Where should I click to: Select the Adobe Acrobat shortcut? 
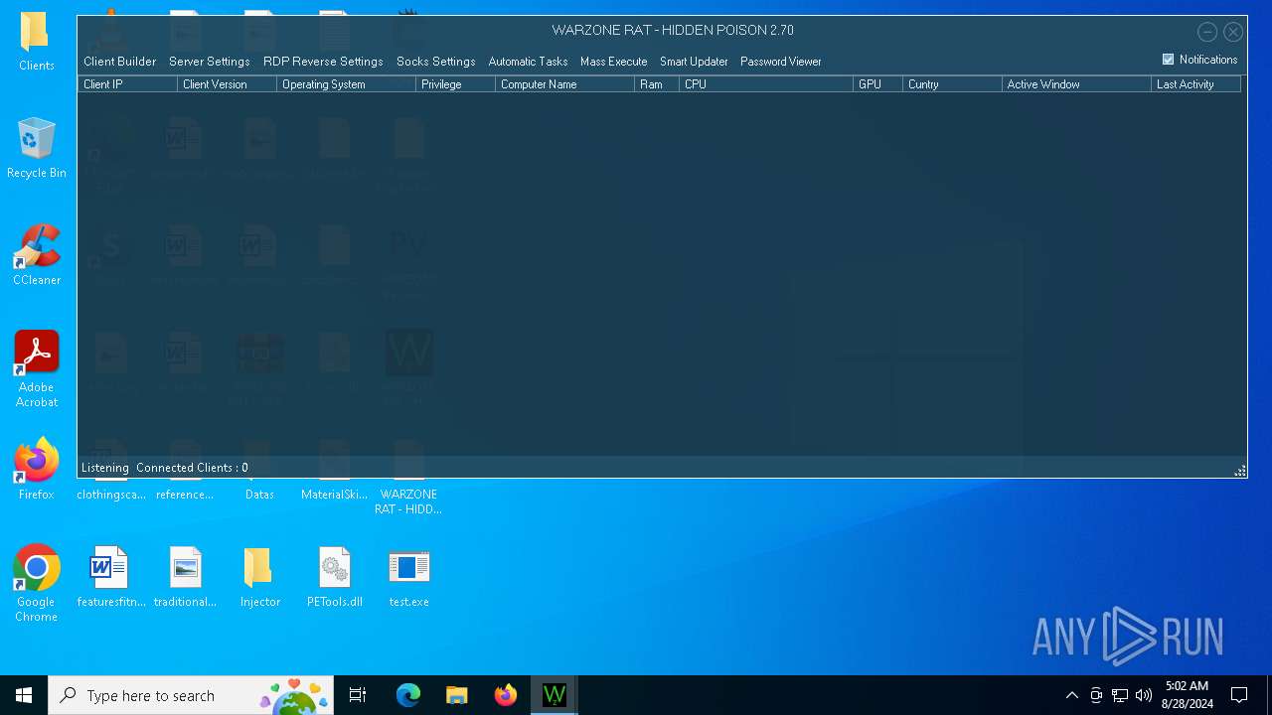click(37, 369)
